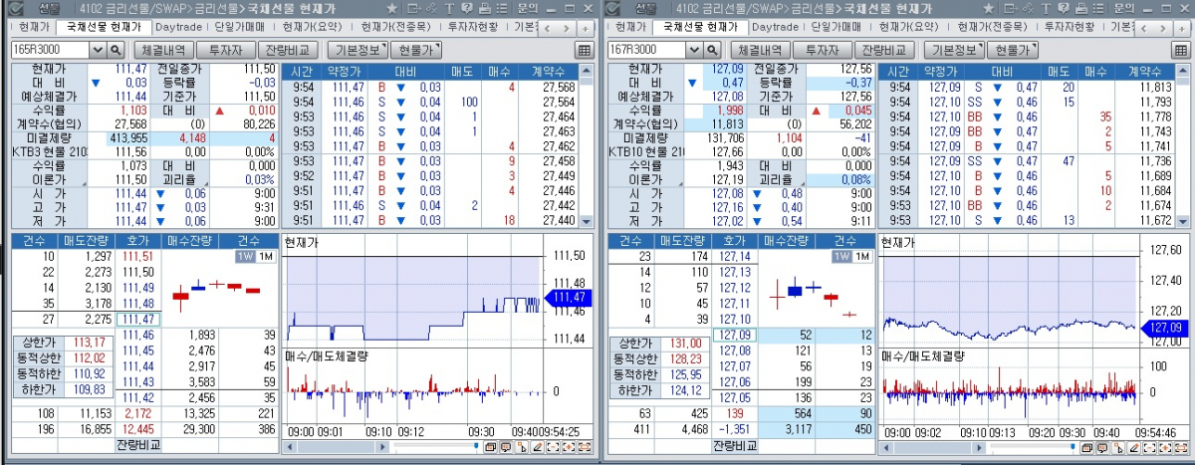1195x465 pixels.
Task: Toggle 1M candle view in left window
Action: (x=264, y=257)
